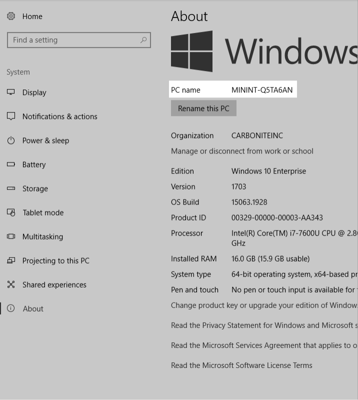Click the Storage drive icon

(10, 188)
